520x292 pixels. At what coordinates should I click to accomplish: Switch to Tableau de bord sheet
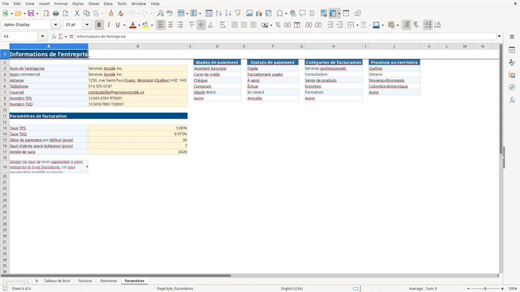tap(57, 281)
